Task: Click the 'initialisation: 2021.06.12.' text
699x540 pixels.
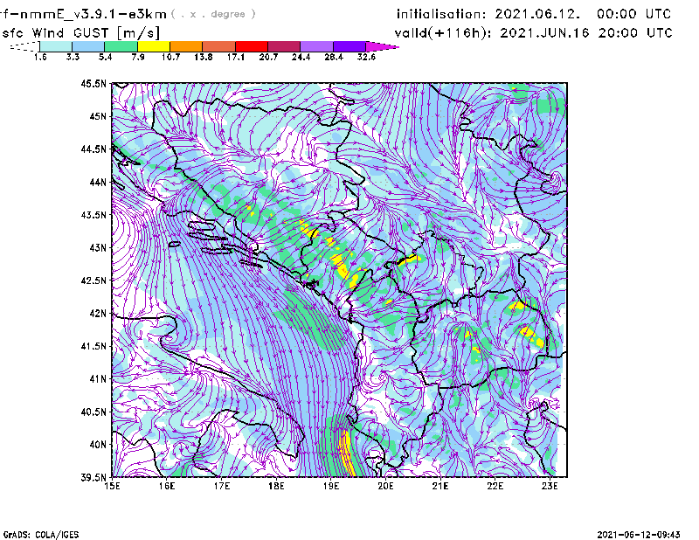Action: pyautogui.click(x=488, y=14)
